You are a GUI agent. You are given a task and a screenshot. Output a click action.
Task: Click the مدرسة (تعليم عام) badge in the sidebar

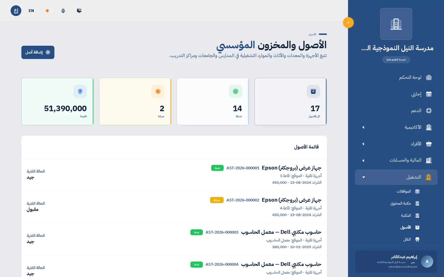396,60
